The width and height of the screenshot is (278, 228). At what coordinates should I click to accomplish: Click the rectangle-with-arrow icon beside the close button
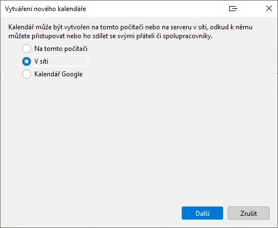(233, 8)
